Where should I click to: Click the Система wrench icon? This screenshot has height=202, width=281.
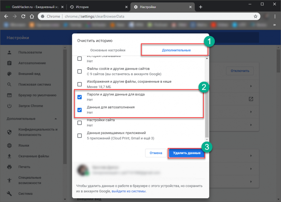[x=9, y=194]
